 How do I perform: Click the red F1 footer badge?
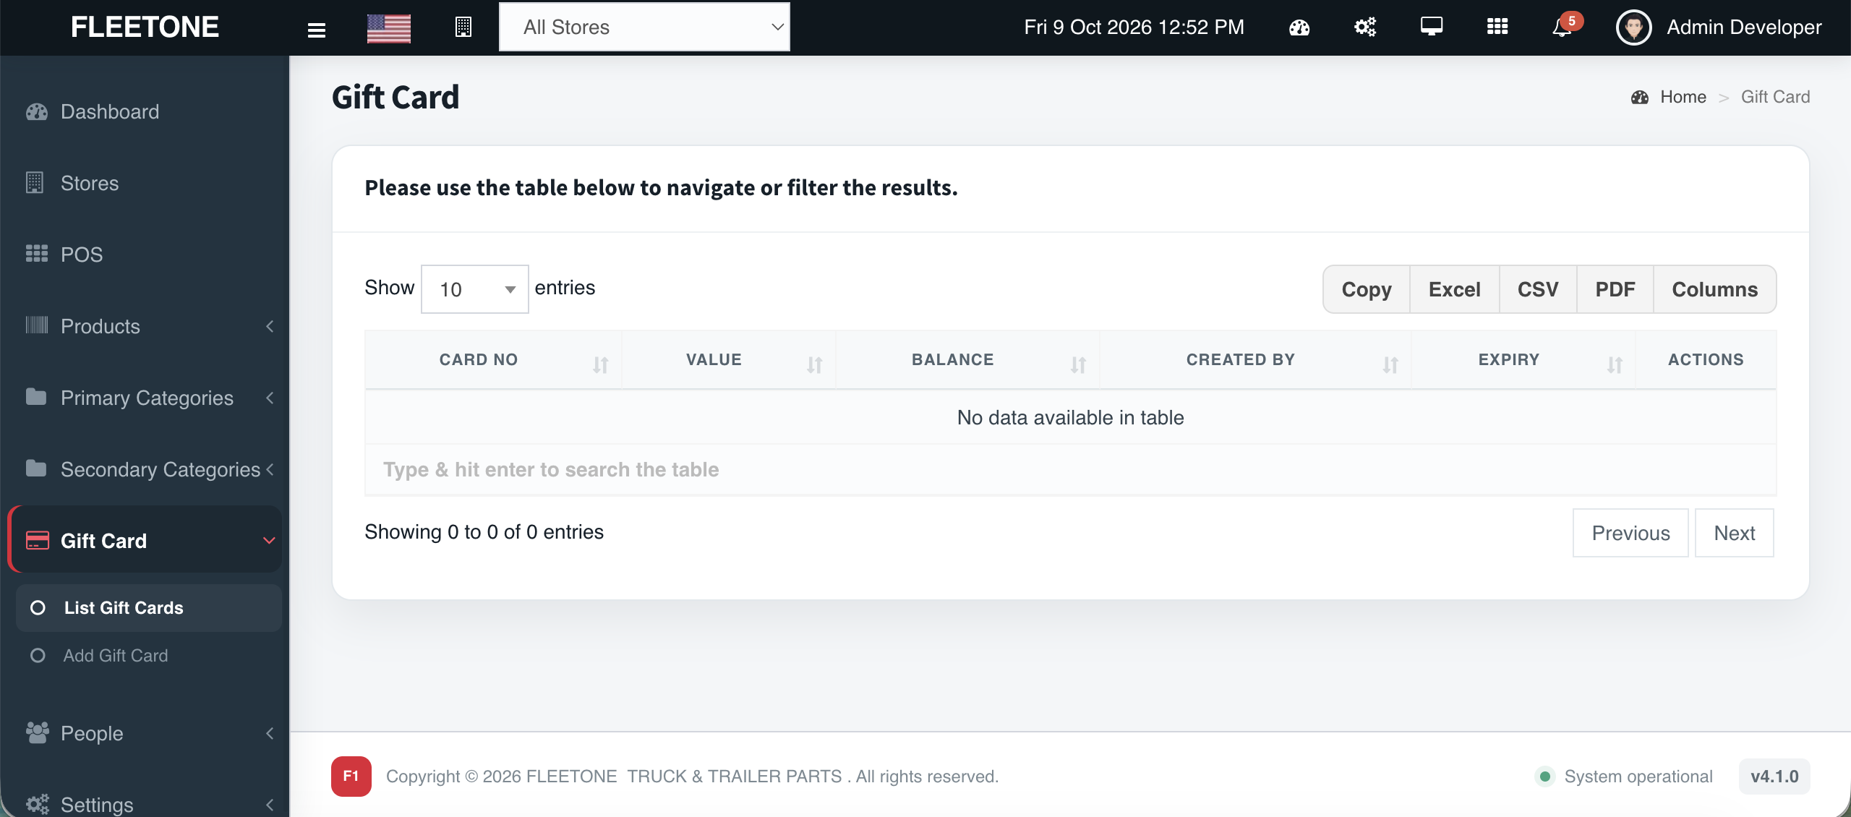(x=351, y=776)
